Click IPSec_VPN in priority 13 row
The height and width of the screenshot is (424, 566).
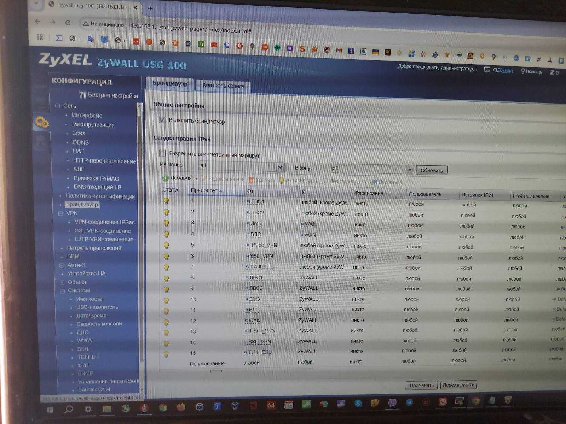tap(261, 331)
